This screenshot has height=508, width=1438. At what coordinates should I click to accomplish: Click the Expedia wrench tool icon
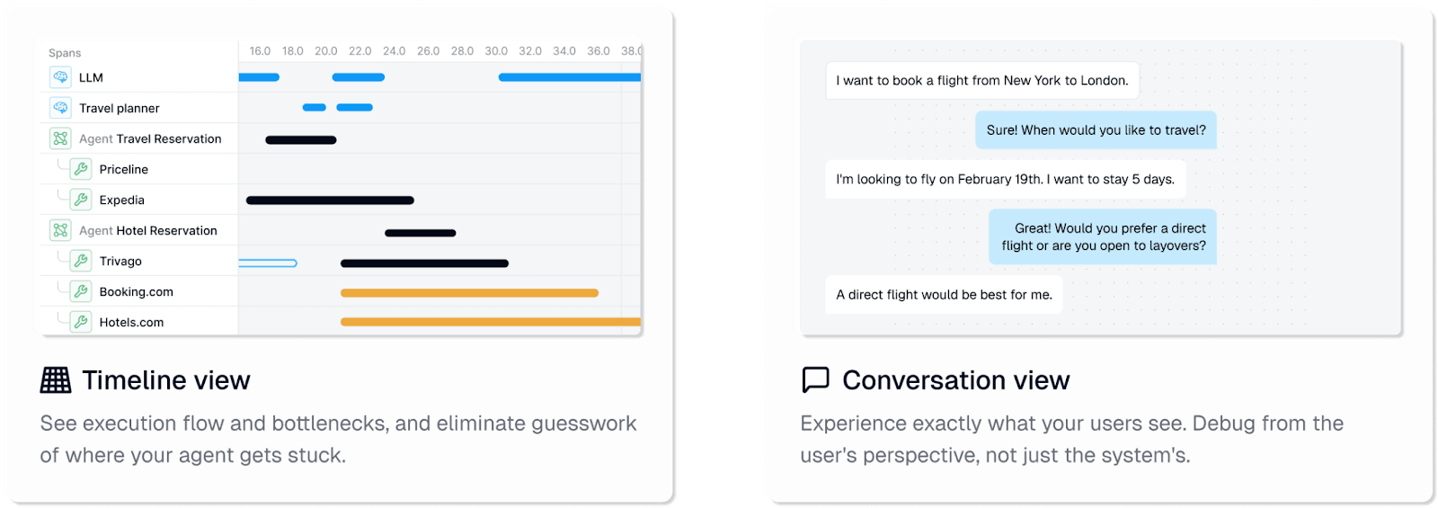81,200
